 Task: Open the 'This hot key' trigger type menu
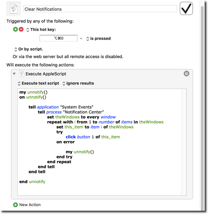click(x=41, y=30)
